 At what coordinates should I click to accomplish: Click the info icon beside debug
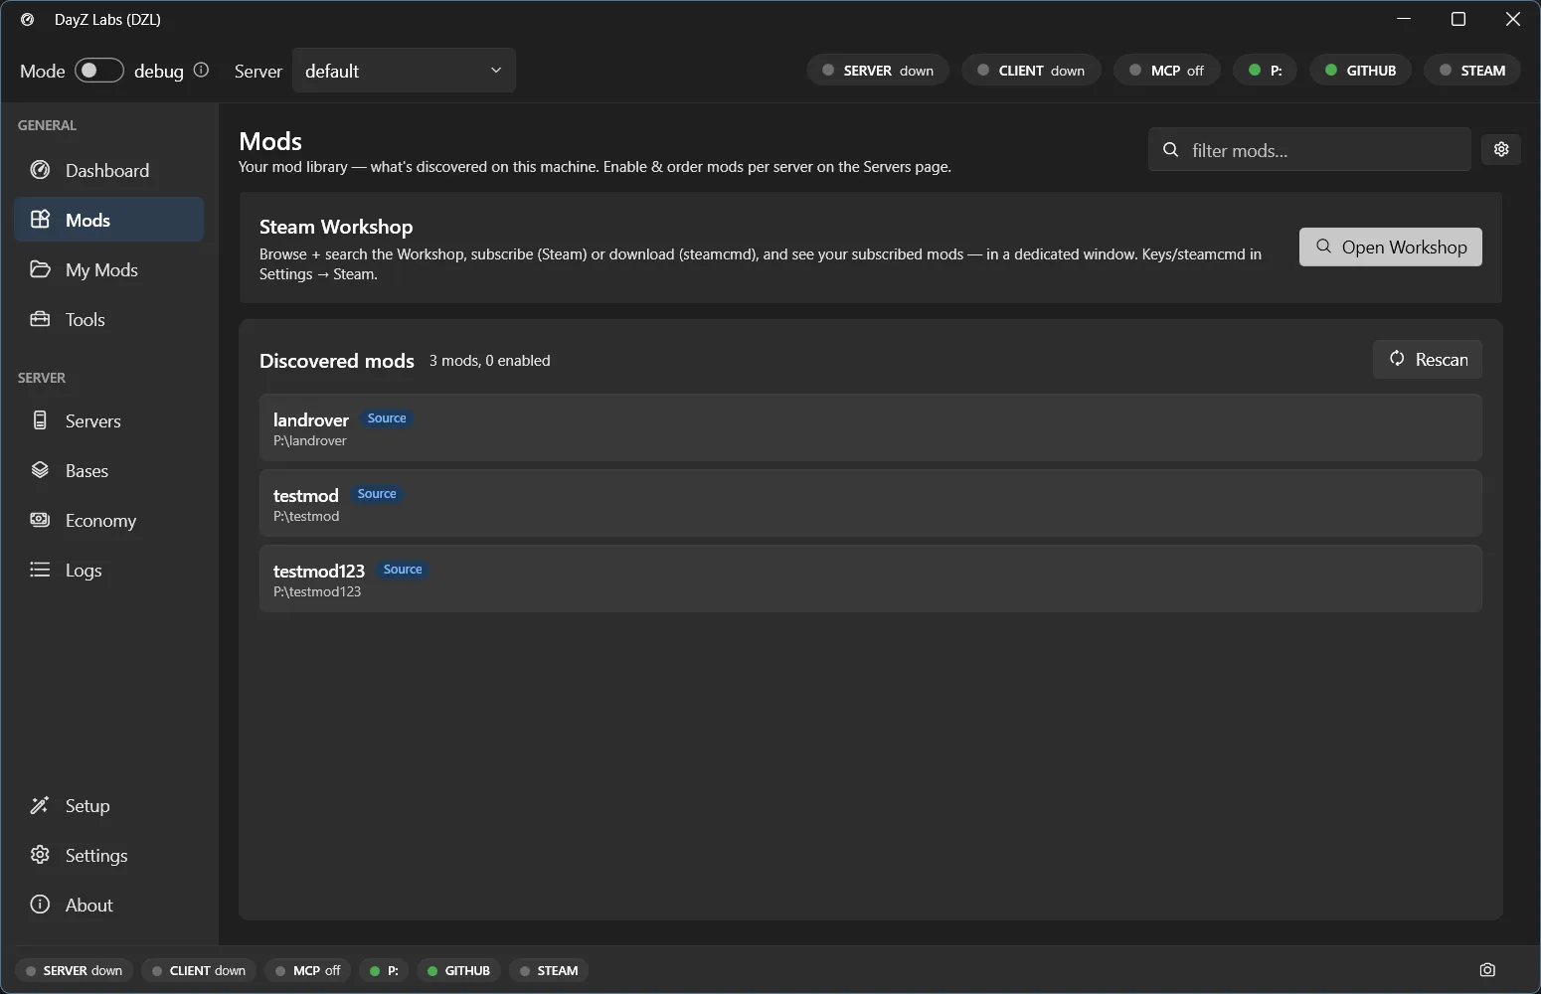(201, 70)
